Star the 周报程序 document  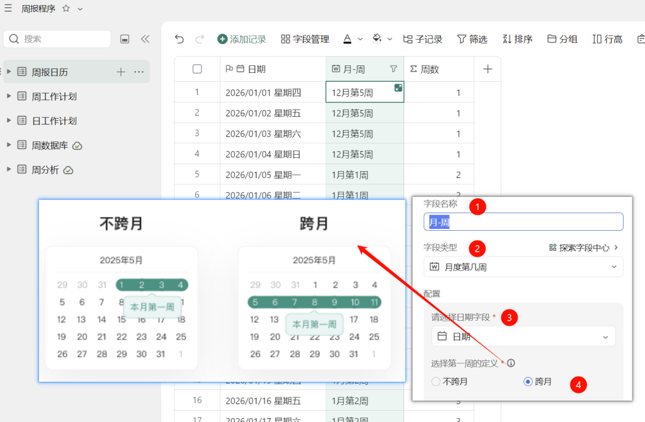pos(66,8)
